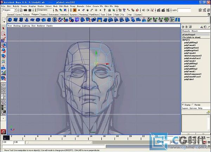This screenshot has height=152, width=211.
Task: Toggle the plus sign selection mask
Action: point(100,10)
